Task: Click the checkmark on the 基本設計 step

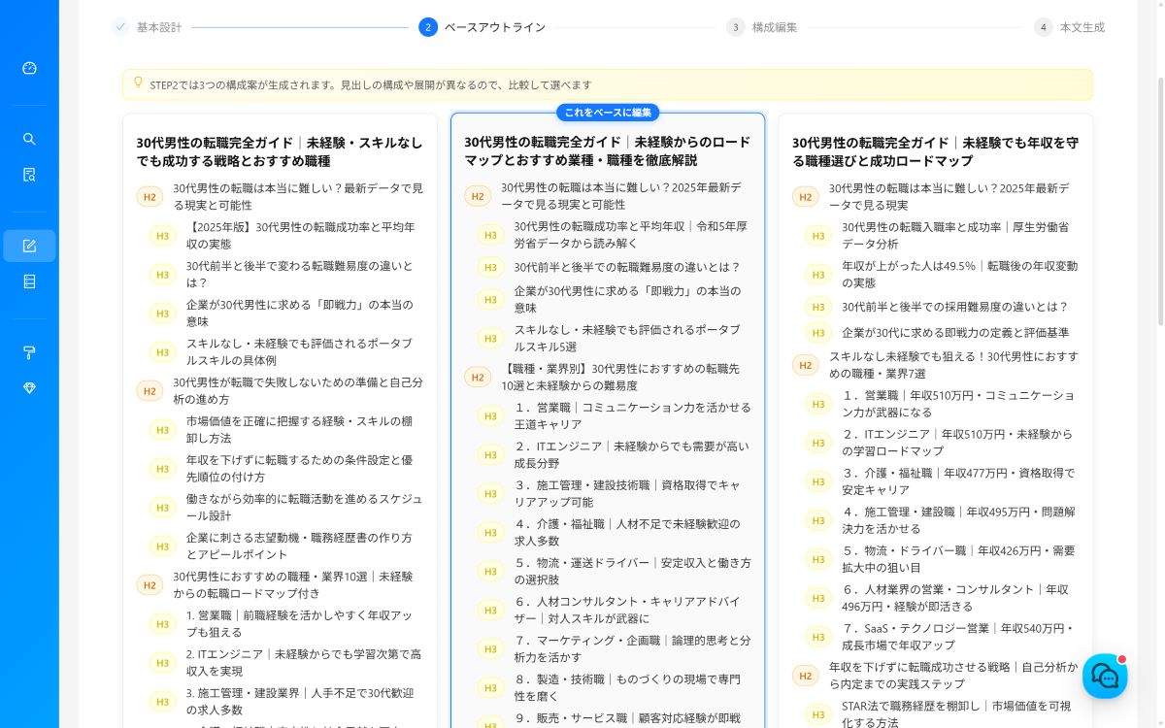Action: [120, 27]
